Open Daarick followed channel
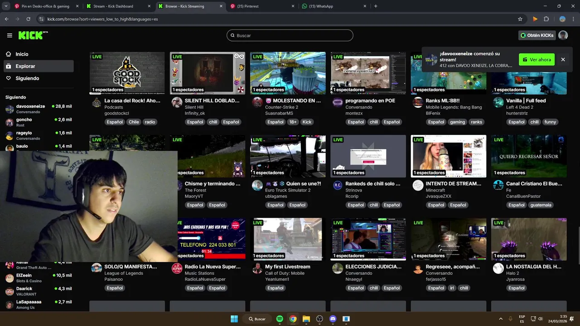The width and height of the screenshot is (580, 326). point(38,291)
